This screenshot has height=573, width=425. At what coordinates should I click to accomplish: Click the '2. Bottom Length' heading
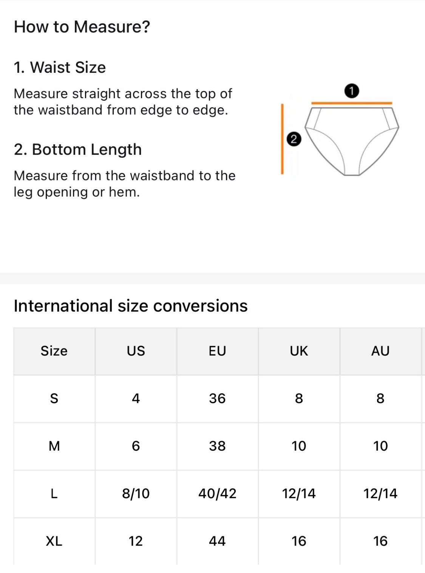(78, 149)
